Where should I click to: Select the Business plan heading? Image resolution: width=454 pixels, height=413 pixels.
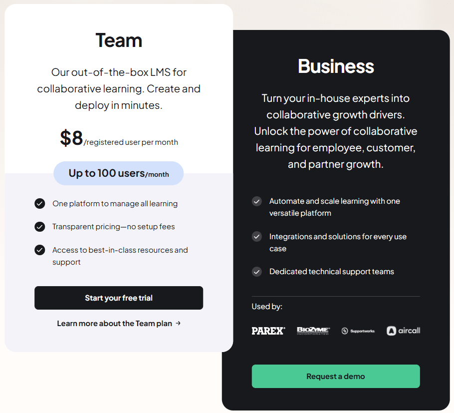[335, 66]
